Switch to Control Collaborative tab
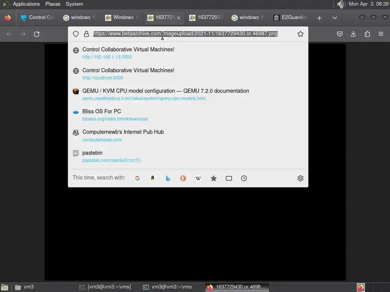Image resolution: width=390 pixels, height=292 pixels. (x=38, y=17)
